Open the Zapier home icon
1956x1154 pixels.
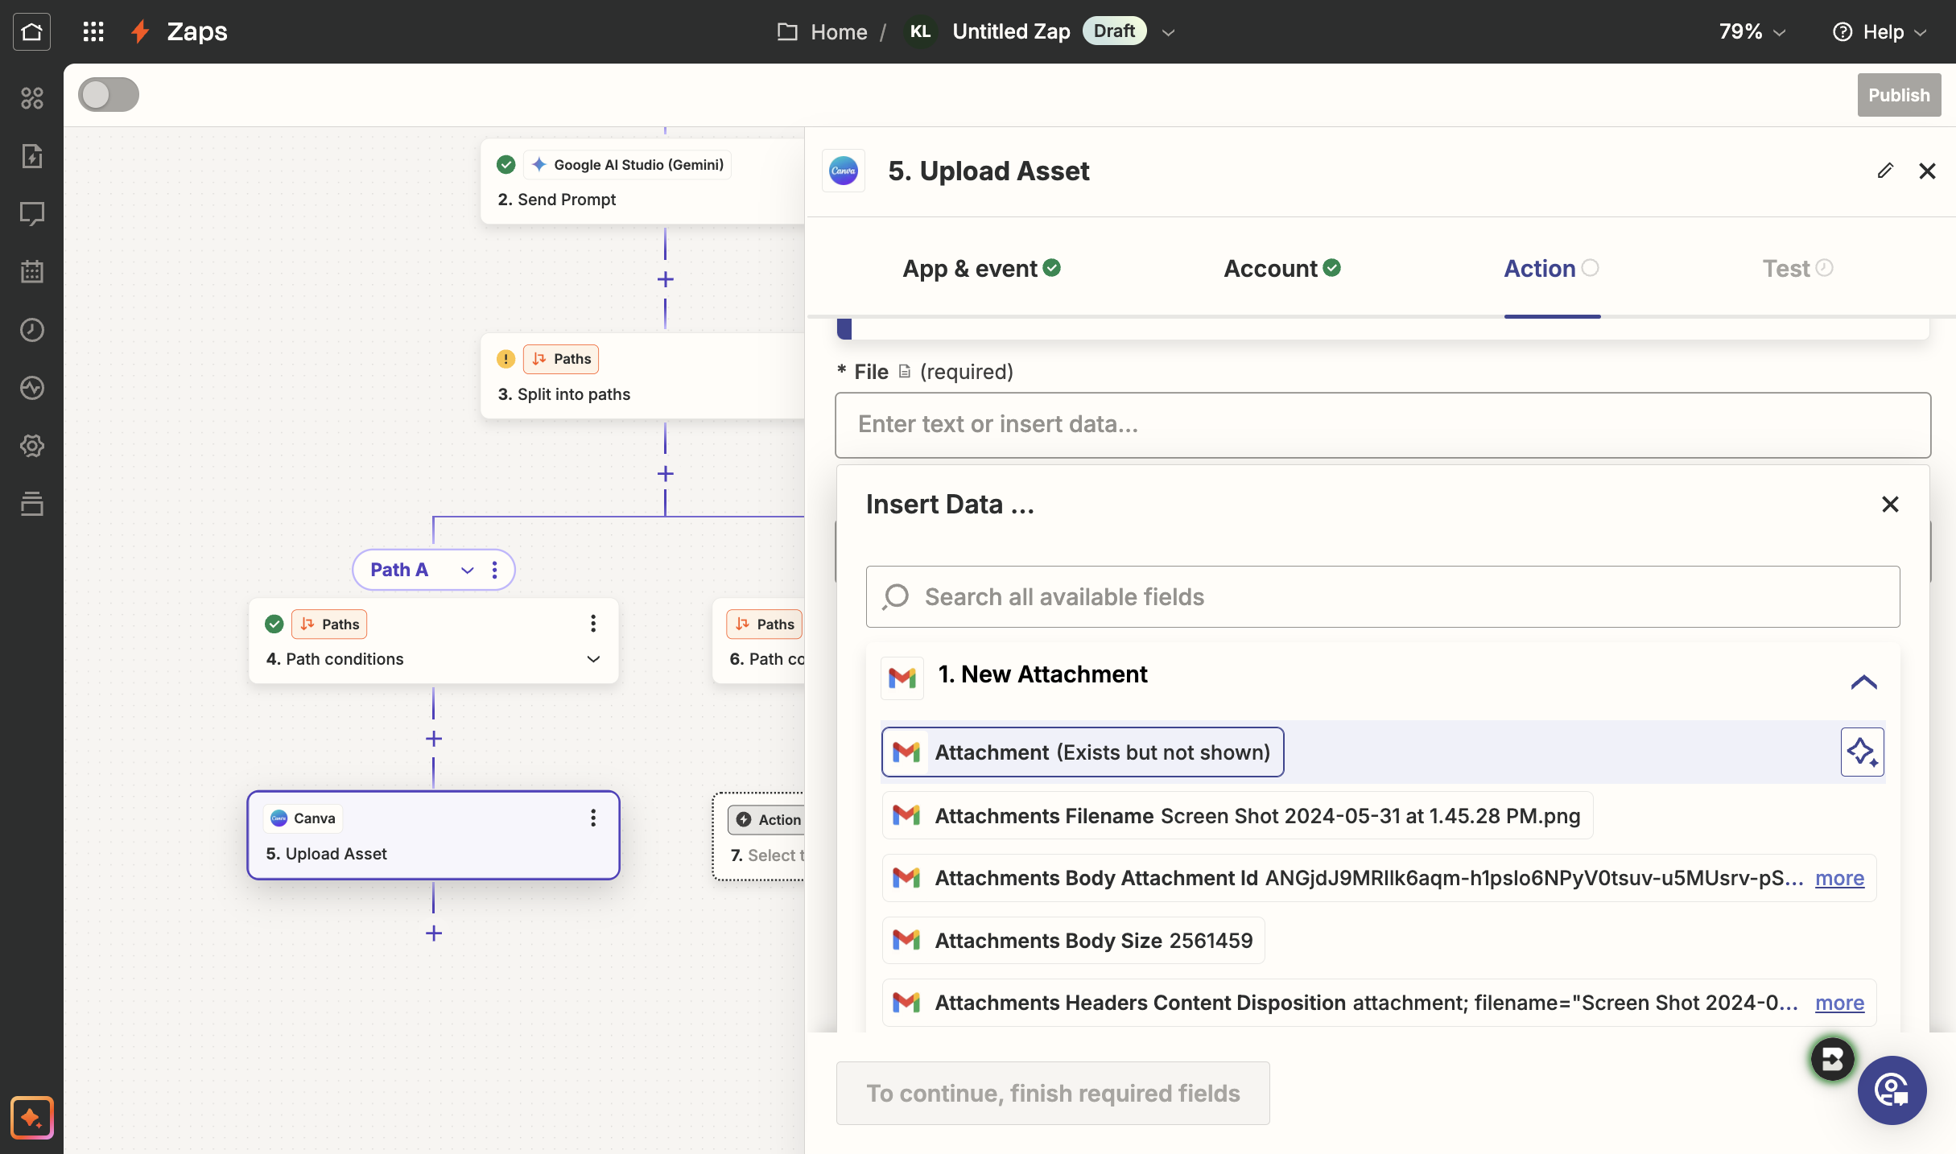coord(31,31)
